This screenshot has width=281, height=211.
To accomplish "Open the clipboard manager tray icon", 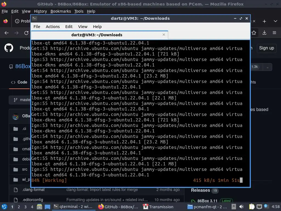I will pos(252,207).
